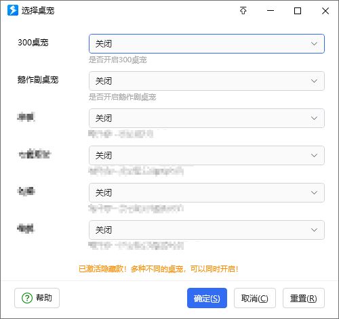Click the 是否开启300桌宠 hint text

[x=118, y=60]
